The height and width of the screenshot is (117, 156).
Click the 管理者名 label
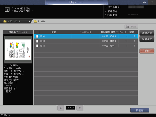pyautogui.click(x=112, y=11)
